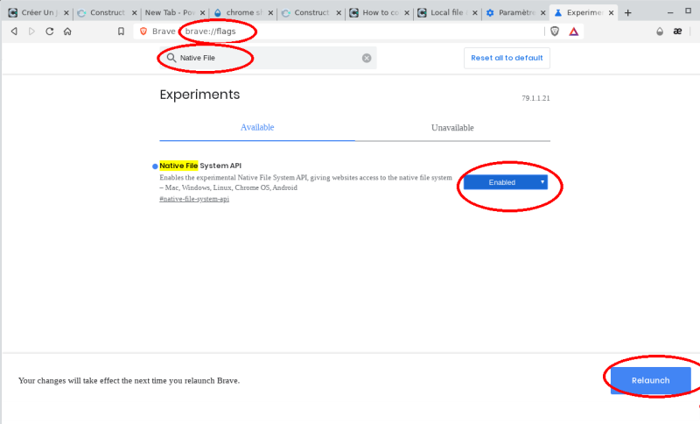700x424 pixels.
Task: Open the #native-file-system-api link
Action: pos(194,199)
